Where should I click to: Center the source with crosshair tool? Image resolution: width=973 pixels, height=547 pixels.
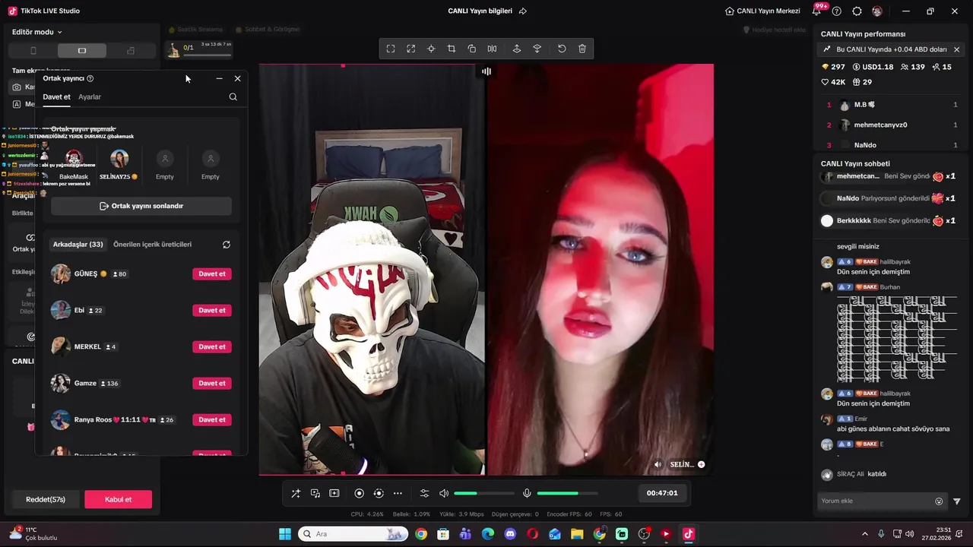[x=431, y=49]
